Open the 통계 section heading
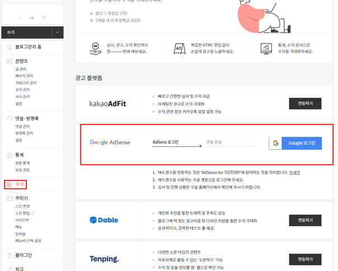This screenshot has width=338, height=271. pos(20,155)
